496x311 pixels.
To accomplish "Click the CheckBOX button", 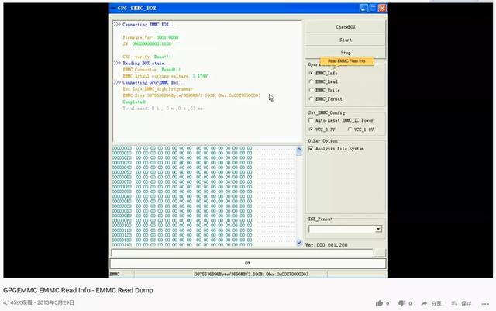I will tap(345, 27).
